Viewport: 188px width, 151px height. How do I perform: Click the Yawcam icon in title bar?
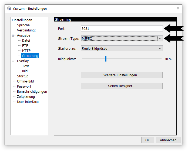(x=9, y=8)
